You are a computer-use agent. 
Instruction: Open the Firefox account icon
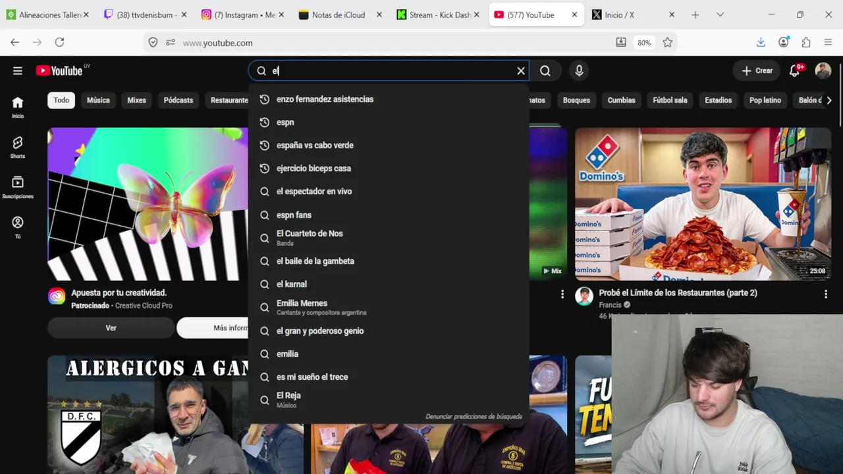pos(784,42)
